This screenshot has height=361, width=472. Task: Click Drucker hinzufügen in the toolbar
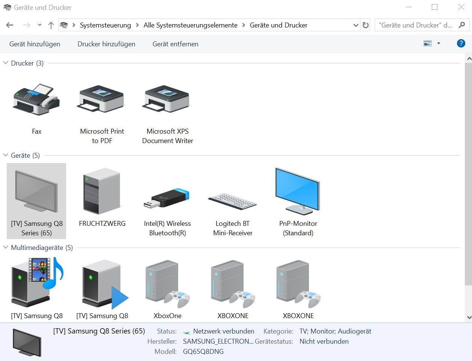click(106, 44)
